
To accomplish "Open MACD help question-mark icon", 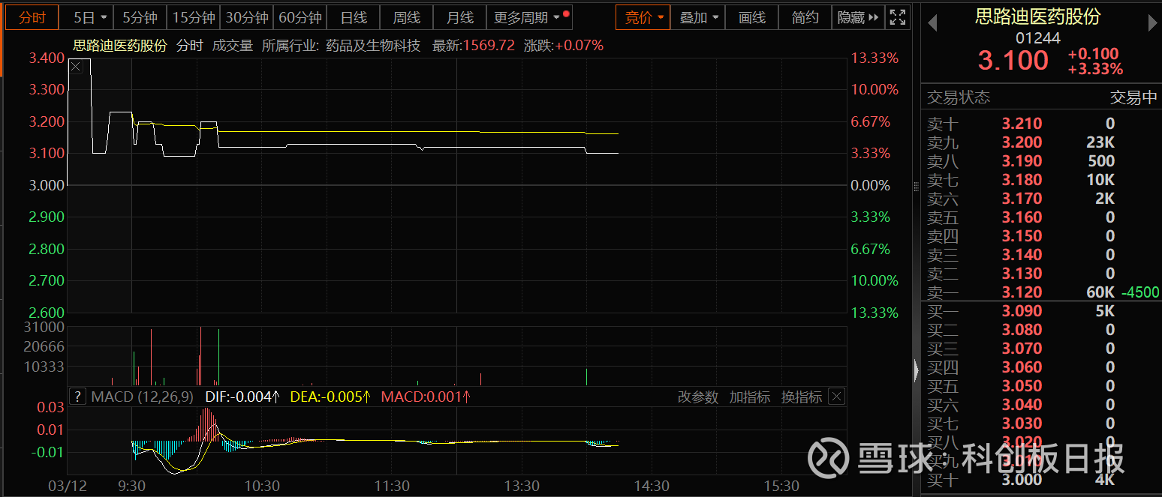I will tap(77, 397).
